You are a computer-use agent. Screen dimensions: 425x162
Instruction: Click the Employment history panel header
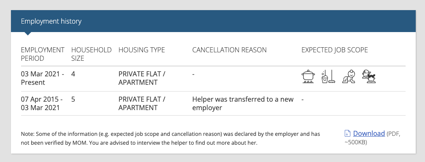(x=213, y=21)
